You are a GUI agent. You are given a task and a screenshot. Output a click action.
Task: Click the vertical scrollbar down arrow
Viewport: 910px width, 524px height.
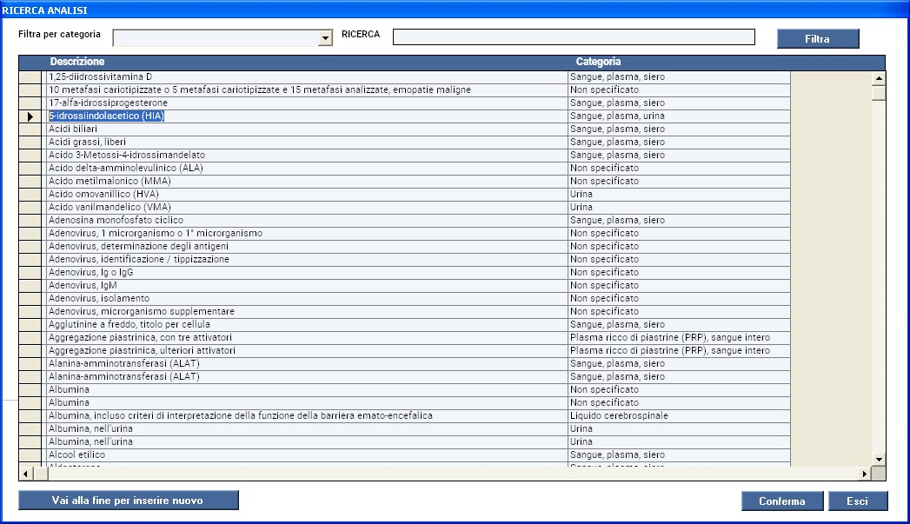tap(879, 459)
